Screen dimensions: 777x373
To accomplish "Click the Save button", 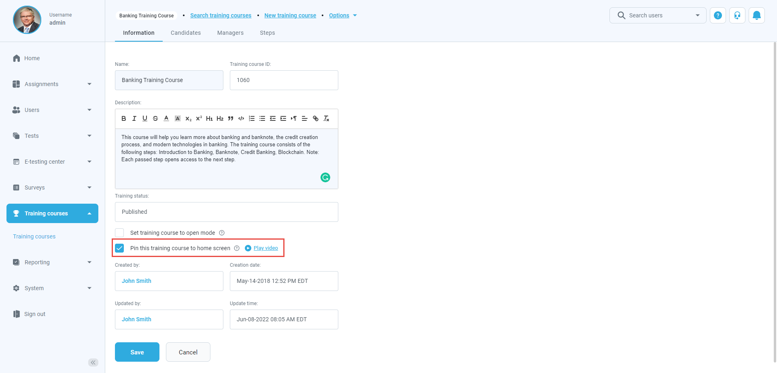I will click(137, 352).
